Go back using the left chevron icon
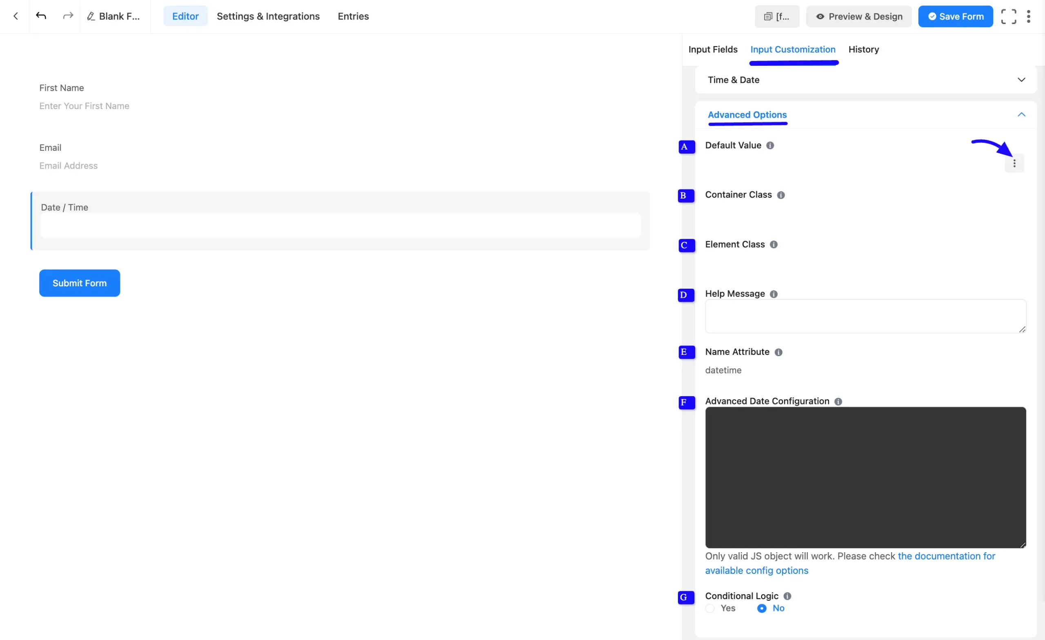The height and width of the screenshot is (640, 1045). click(16, 16)
